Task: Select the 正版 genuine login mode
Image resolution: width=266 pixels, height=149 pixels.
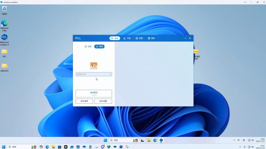Action: click(x=88, y=46)
